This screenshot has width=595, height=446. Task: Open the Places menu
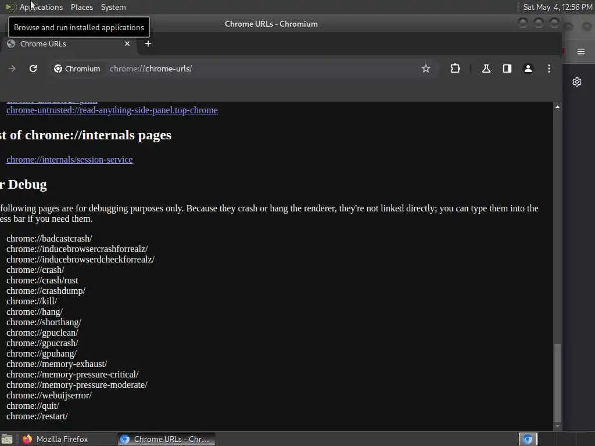82,7
